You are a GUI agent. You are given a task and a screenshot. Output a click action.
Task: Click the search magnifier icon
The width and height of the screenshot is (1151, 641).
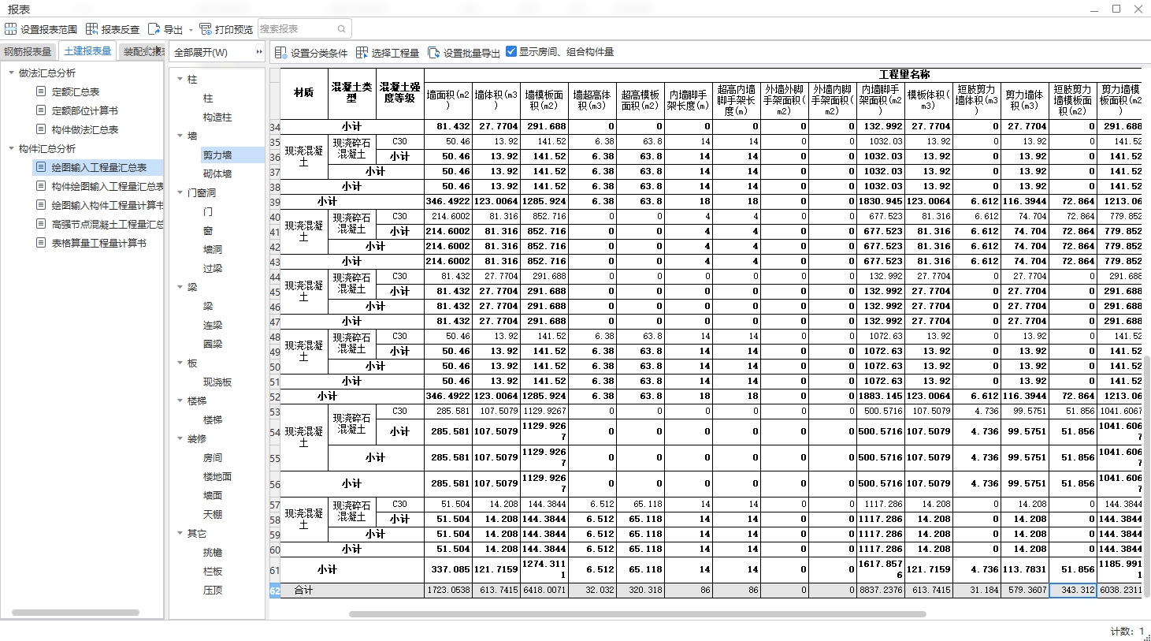pos(342,29)
